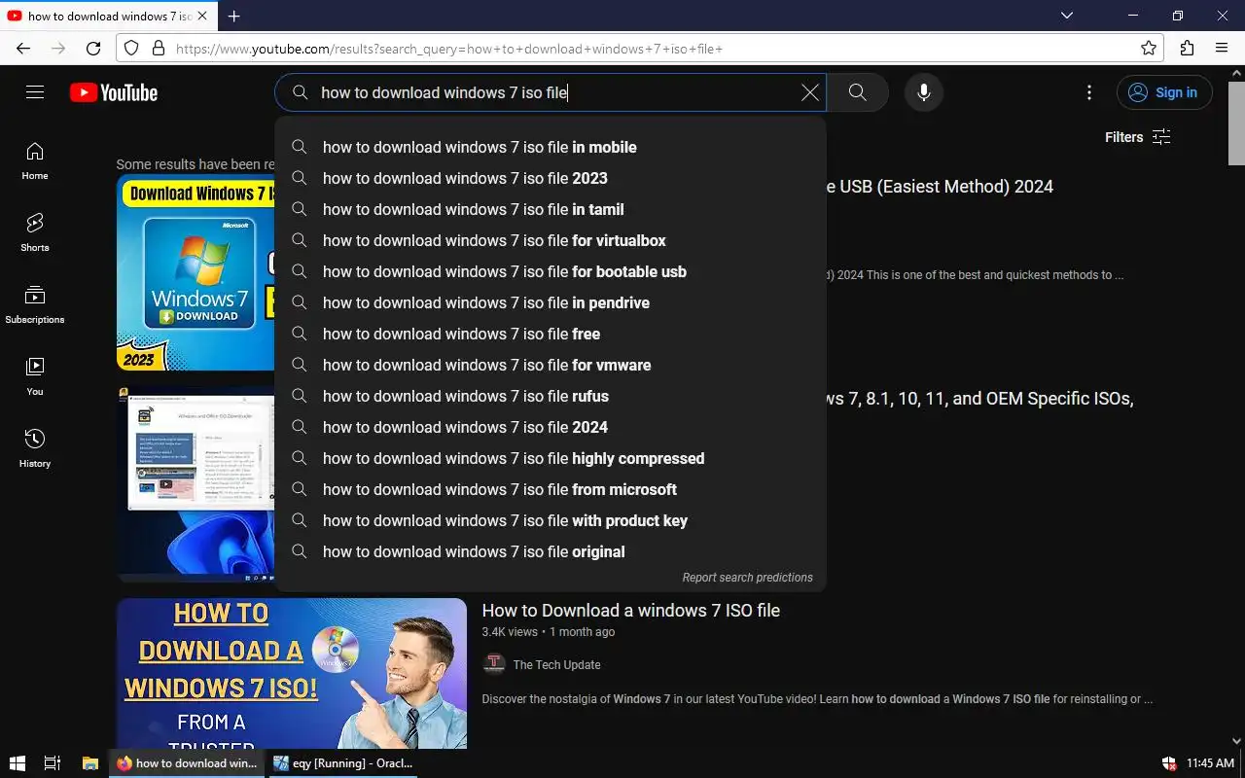This screenshot has height=778, width=1245.
Task: Expand the list-all-tabs dropdown arrow
Action: coord(1067,16)
